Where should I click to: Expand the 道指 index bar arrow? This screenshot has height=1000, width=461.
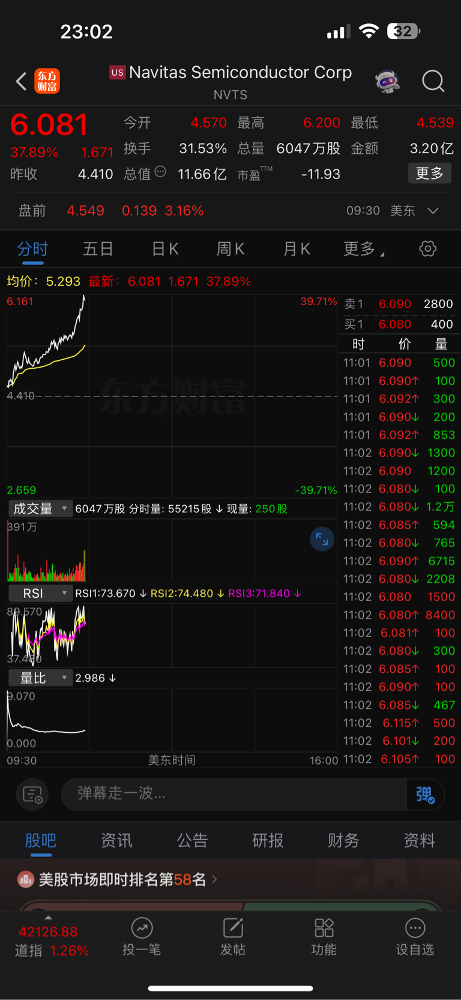click(48, 918)
